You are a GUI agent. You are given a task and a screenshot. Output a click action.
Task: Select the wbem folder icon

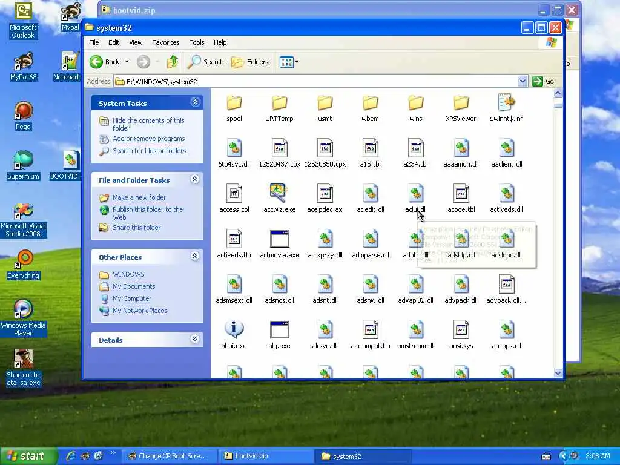point(370,103)
